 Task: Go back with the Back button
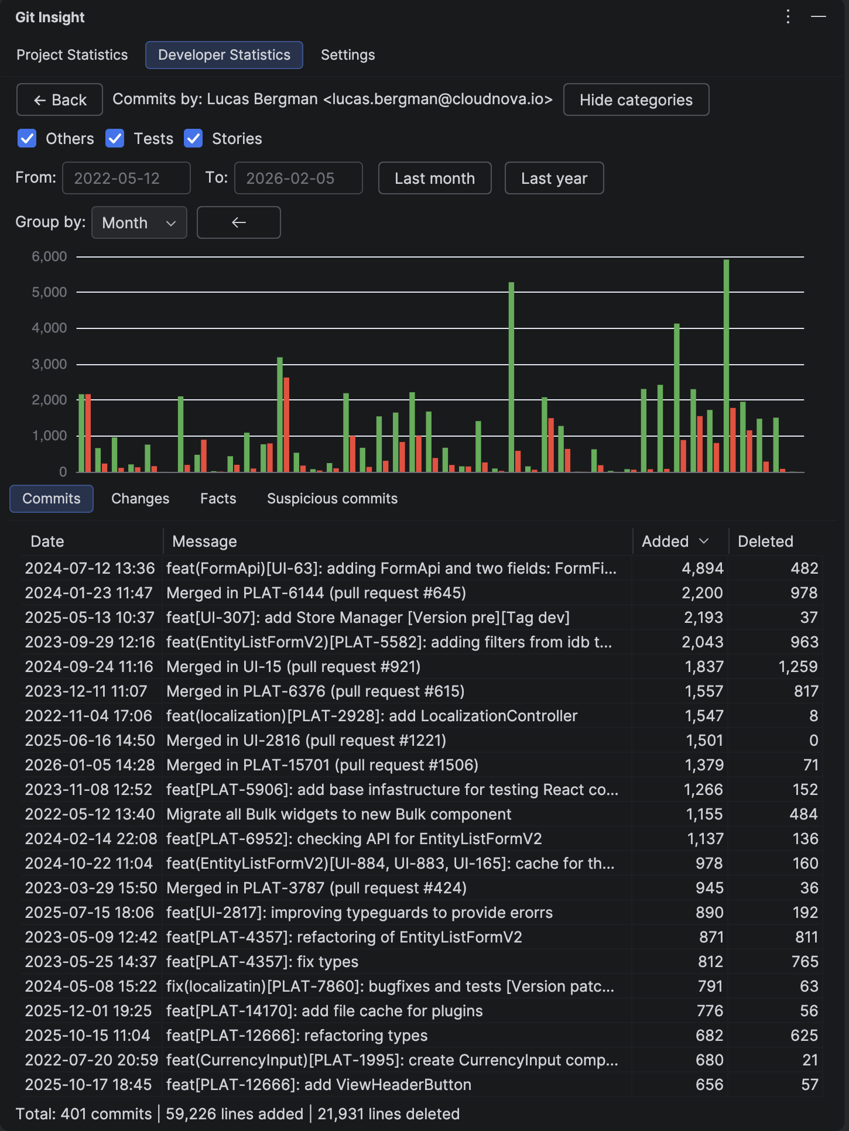pos(60,100)
